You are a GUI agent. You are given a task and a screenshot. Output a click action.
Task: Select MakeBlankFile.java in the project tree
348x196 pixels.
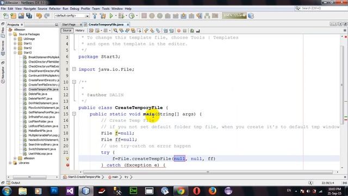point(40,131)
